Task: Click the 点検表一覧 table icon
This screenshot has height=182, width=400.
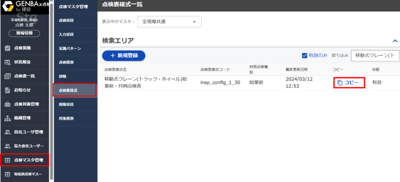Action: tap(8, 76)
